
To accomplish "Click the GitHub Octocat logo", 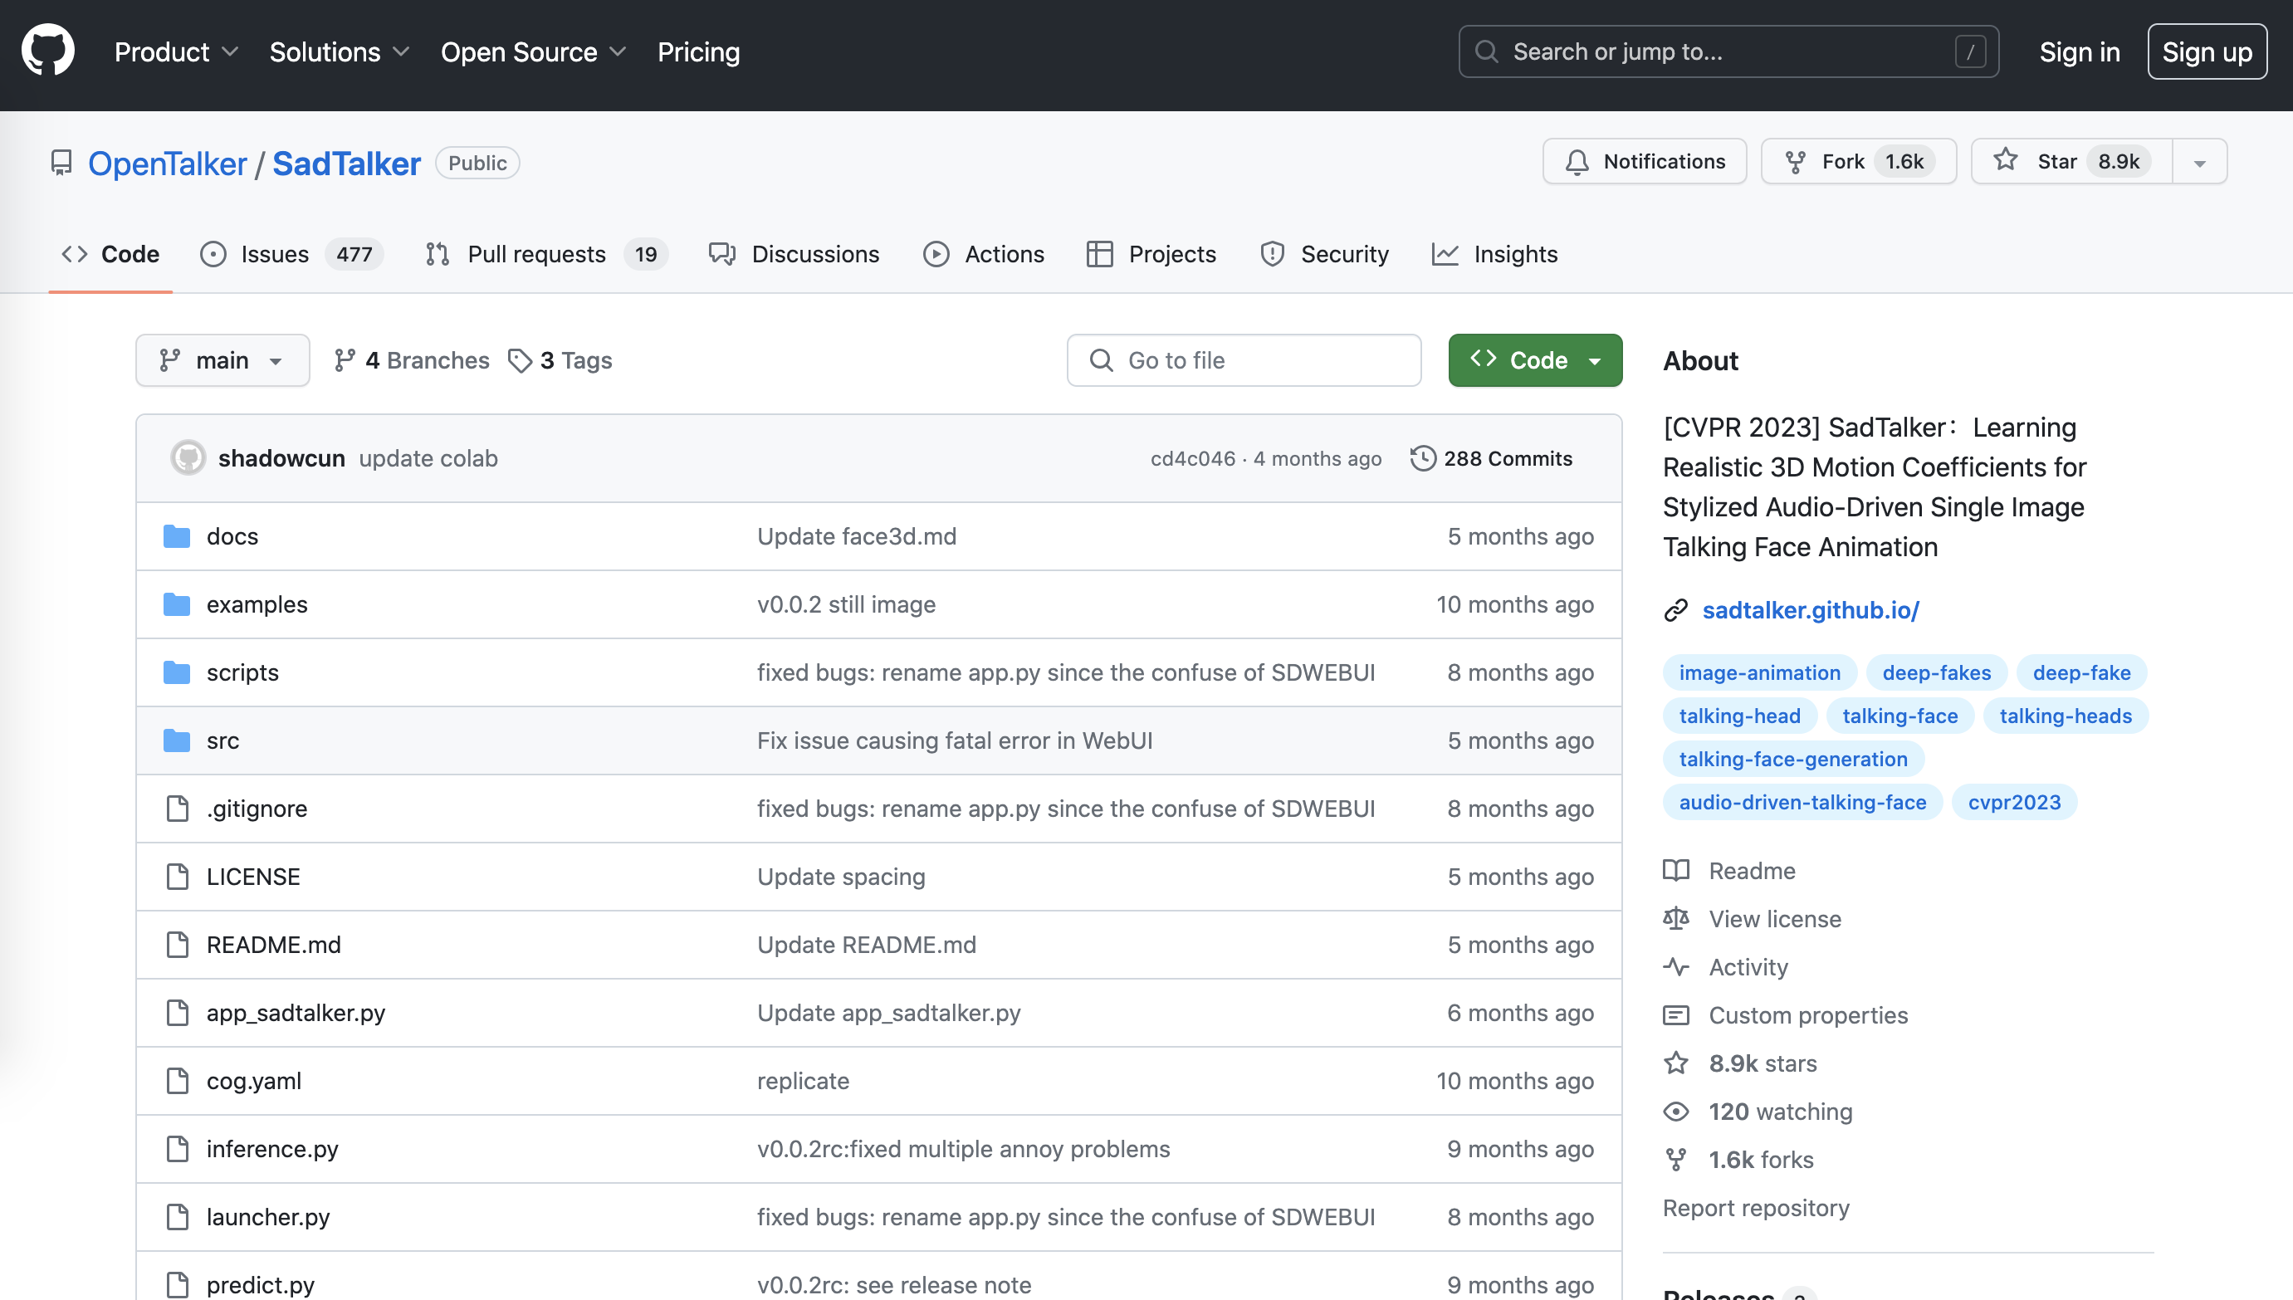I will [48, 51].
